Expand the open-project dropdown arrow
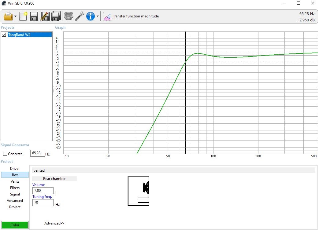The height and width of the screenshot is (230, 319). (x=16, y=16)
